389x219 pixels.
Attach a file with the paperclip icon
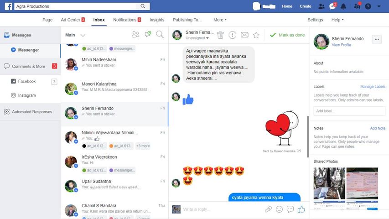(x=268, y=209)
